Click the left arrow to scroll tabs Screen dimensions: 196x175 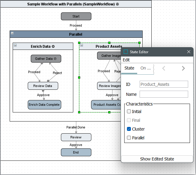click(x=164, y=68)
